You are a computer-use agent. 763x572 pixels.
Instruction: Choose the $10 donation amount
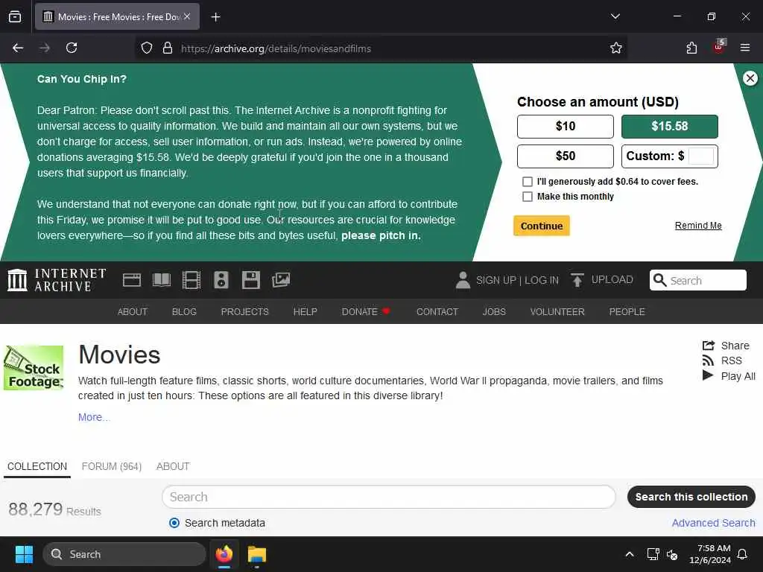(x=566, y=127)
